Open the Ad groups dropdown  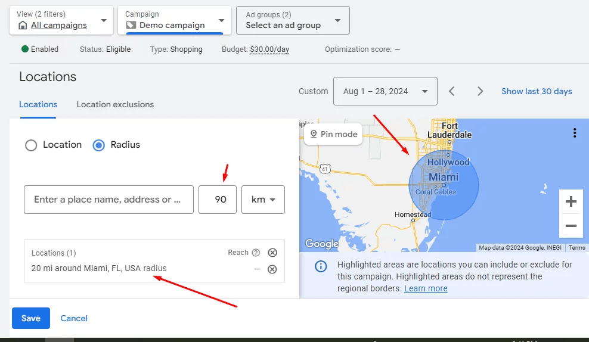(293, 20)
